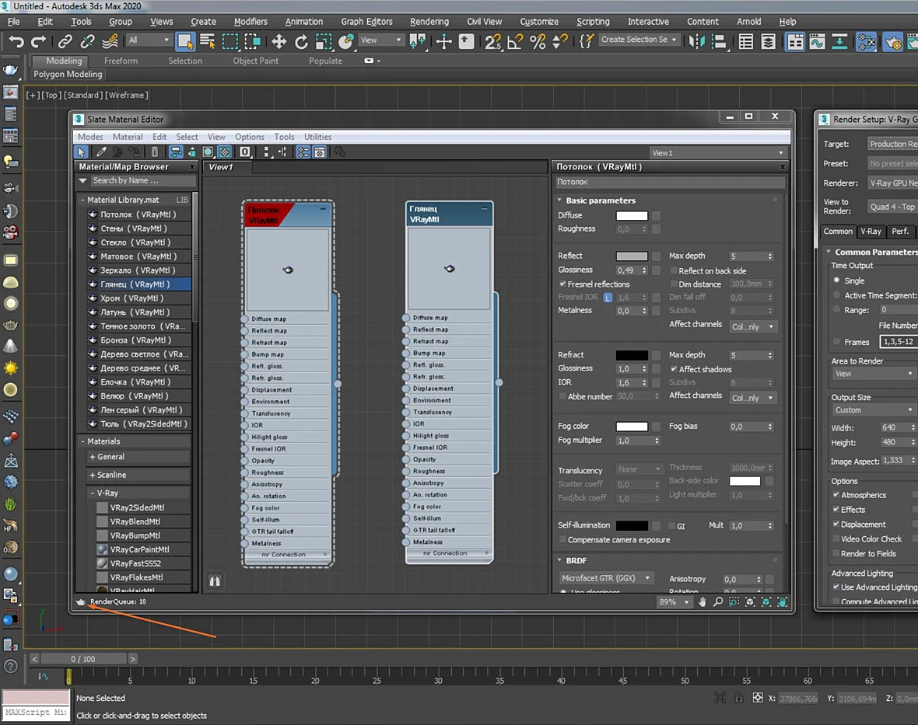
Task: Toggle Atmospherics option in Render Setup
Action: coord(836,495)
